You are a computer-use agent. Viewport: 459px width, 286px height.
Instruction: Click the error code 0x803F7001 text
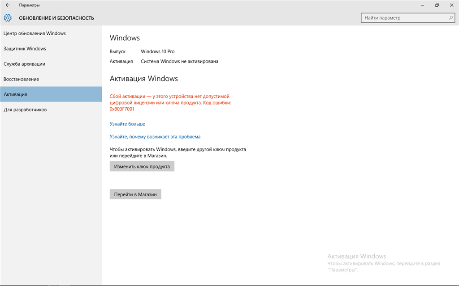click(122, 109)
